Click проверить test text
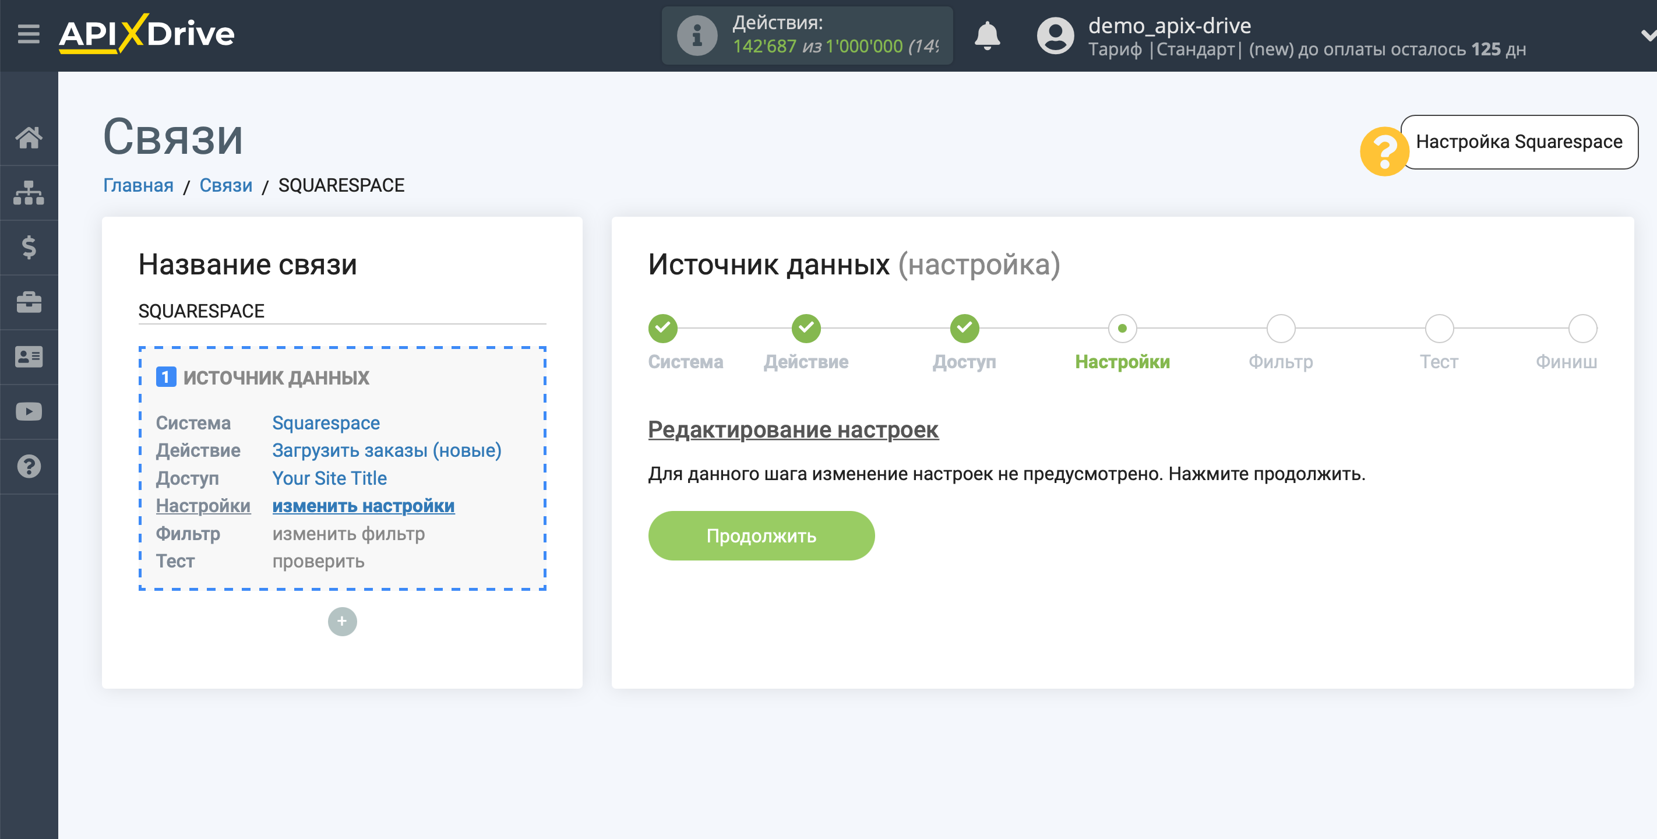1657x839 pixels. (x=318, y=562)
